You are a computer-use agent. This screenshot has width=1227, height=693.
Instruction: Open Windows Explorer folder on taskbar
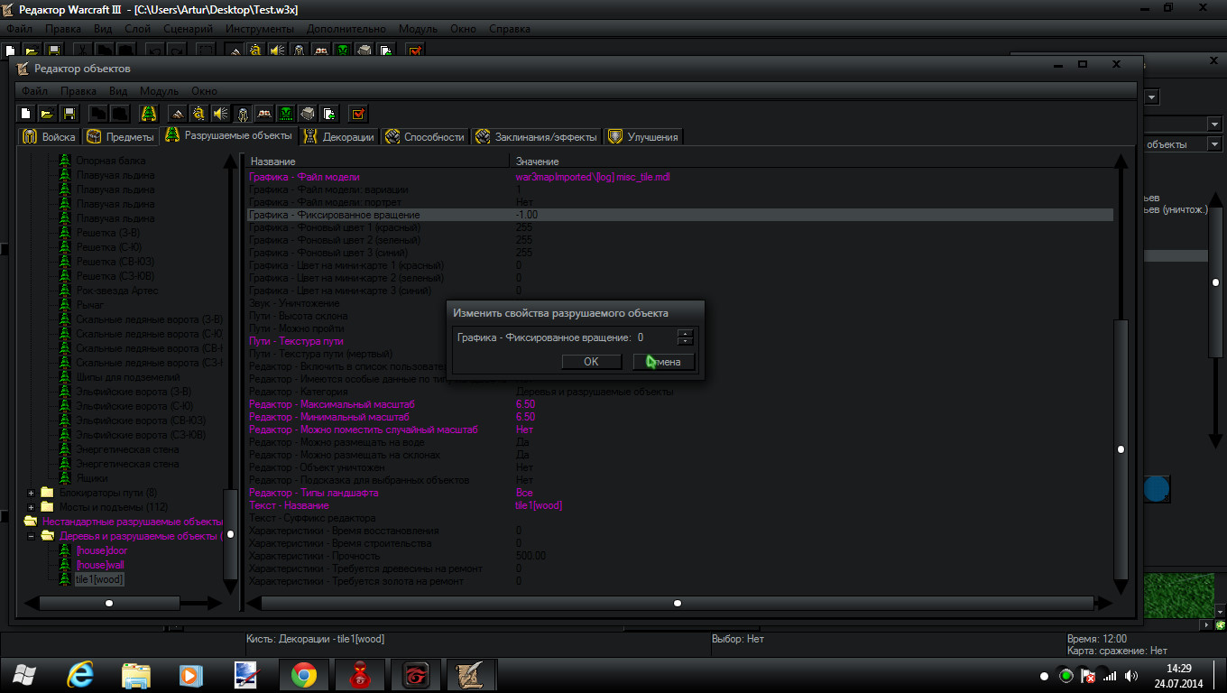[136, 675]
